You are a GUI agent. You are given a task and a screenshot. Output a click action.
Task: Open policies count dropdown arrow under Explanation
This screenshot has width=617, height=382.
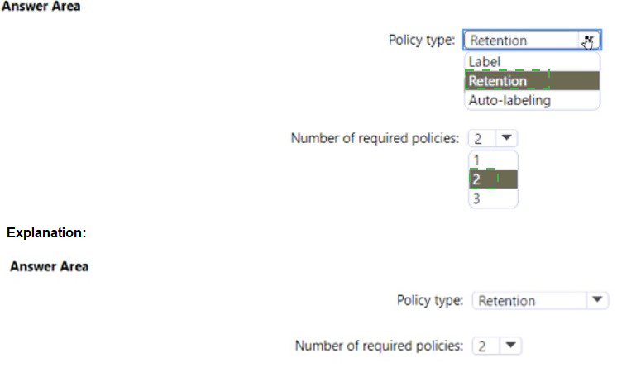[512, 346]
